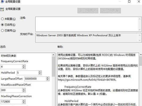Click the supported platform scroll down arrow
142x106 pixels.
(140, 40)
